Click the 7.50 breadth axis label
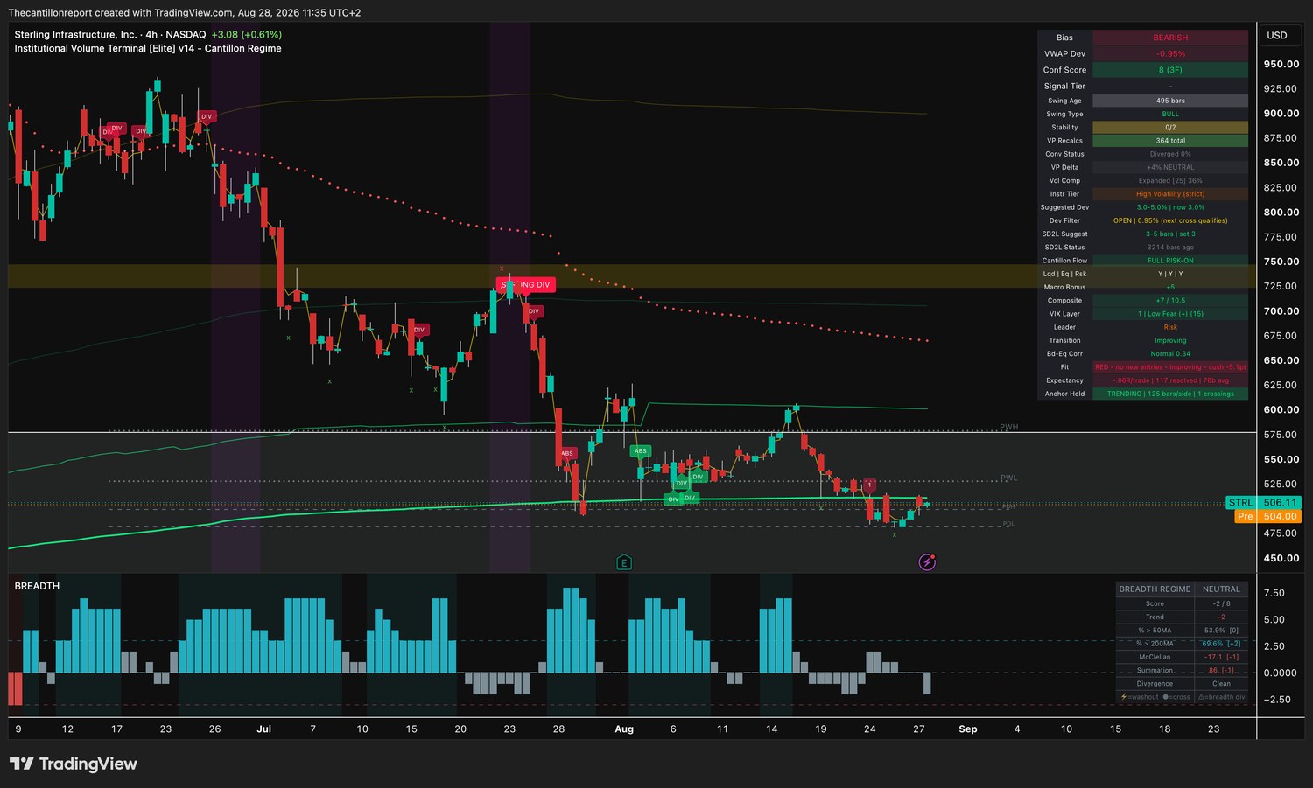1313x788 pixels. pyautogui.click(x=1274, y=593)
